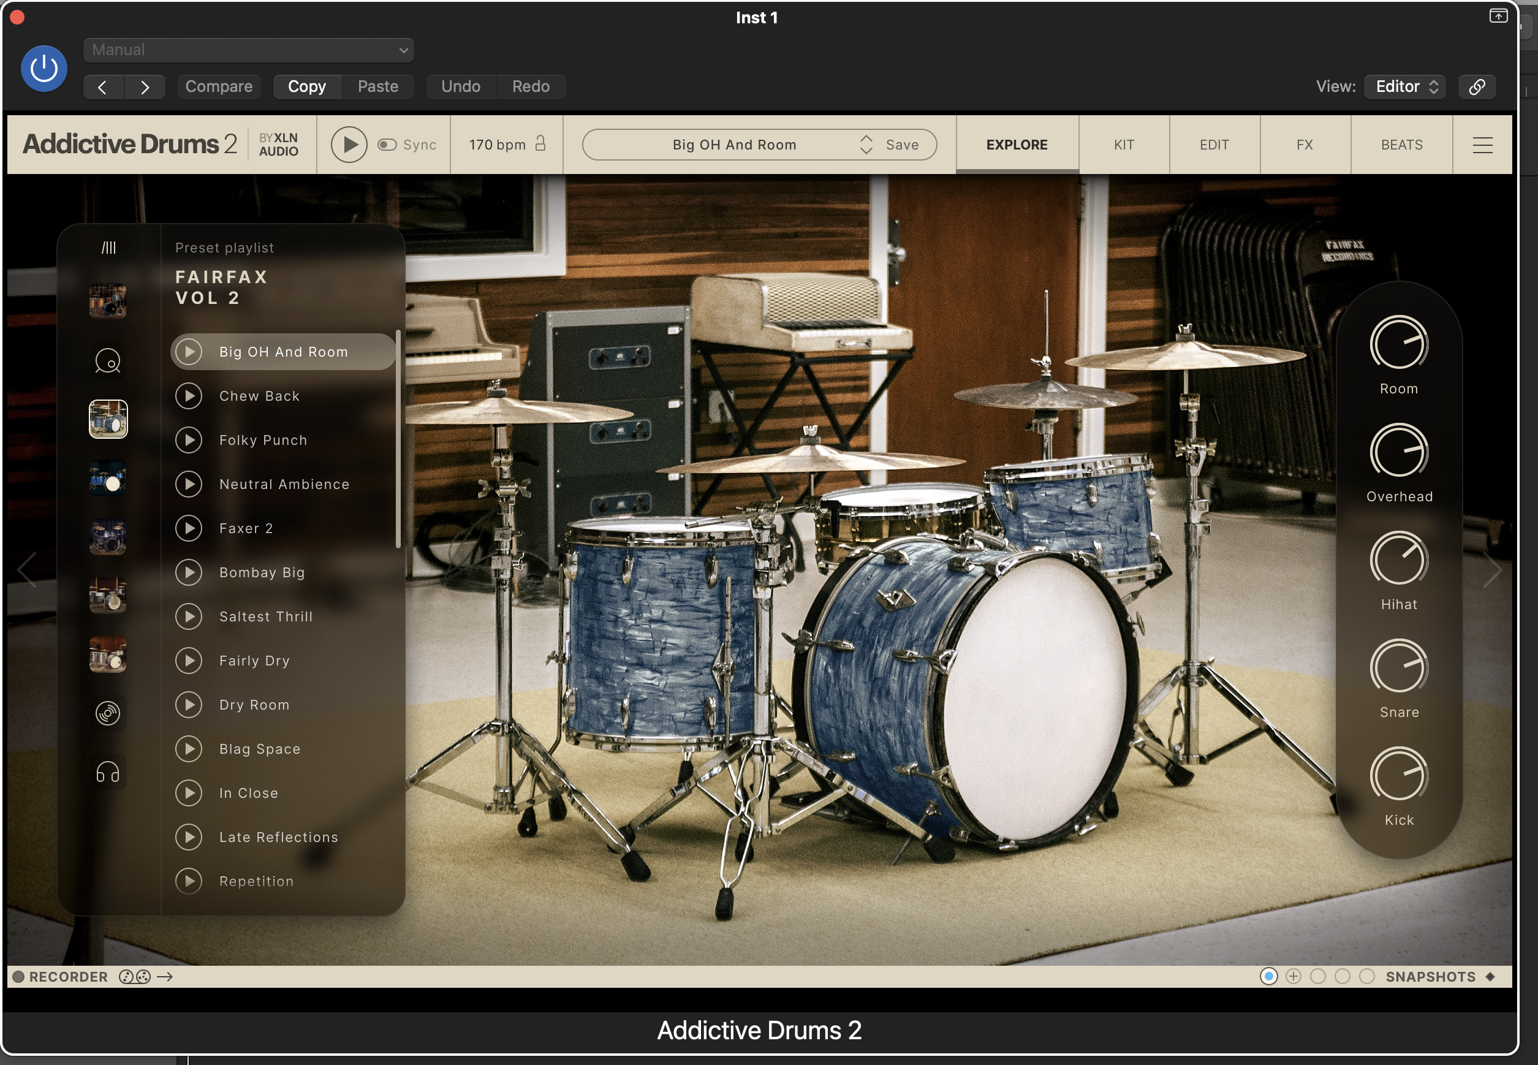Click the recorder export arrow icon
This screenshot has height=1065, width=1538.
coord(165,977)
